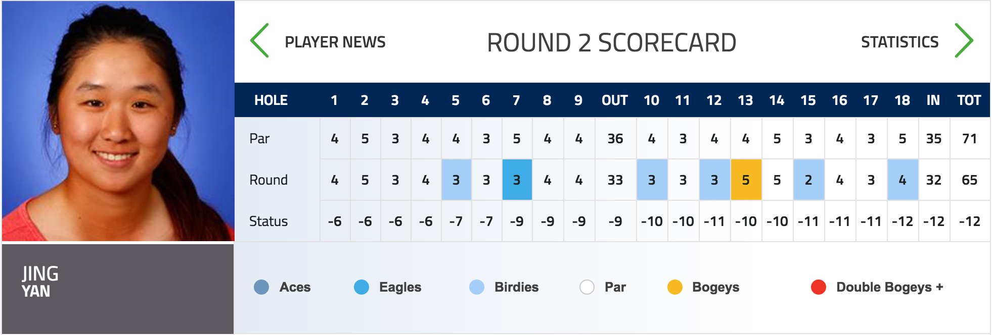Viewport: 992px width, 335px height.
Task: Click the OUT column header
Action: [x=615, y=100]
